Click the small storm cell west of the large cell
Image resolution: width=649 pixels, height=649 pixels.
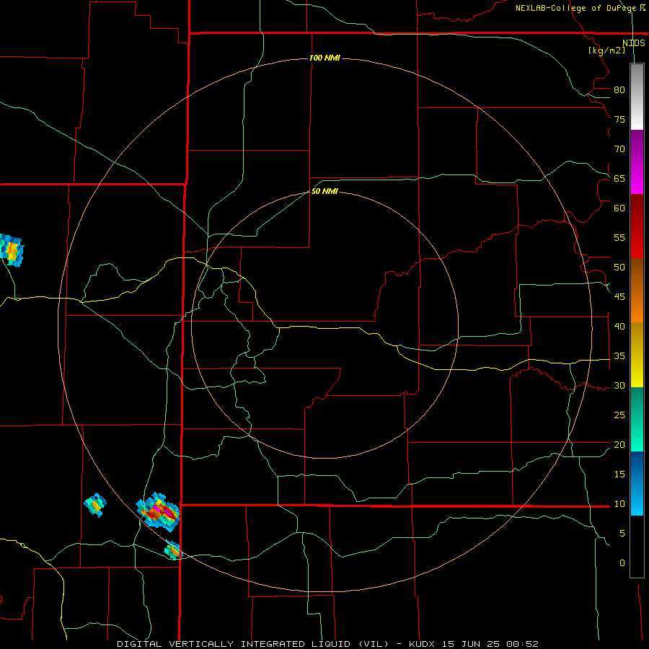click(x=96, y=505)
